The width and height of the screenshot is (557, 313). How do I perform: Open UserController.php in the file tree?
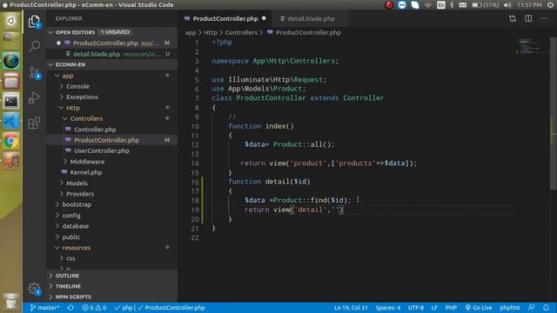pos(112,150)
